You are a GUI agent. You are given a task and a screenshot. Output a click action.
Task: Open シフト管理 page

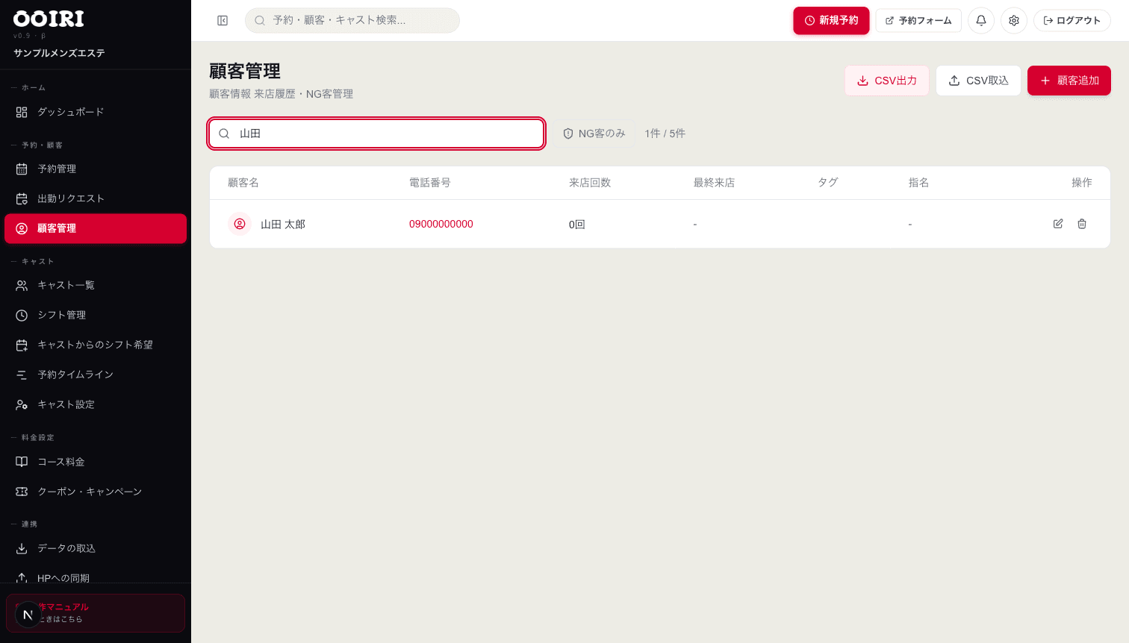coord(96,316)
